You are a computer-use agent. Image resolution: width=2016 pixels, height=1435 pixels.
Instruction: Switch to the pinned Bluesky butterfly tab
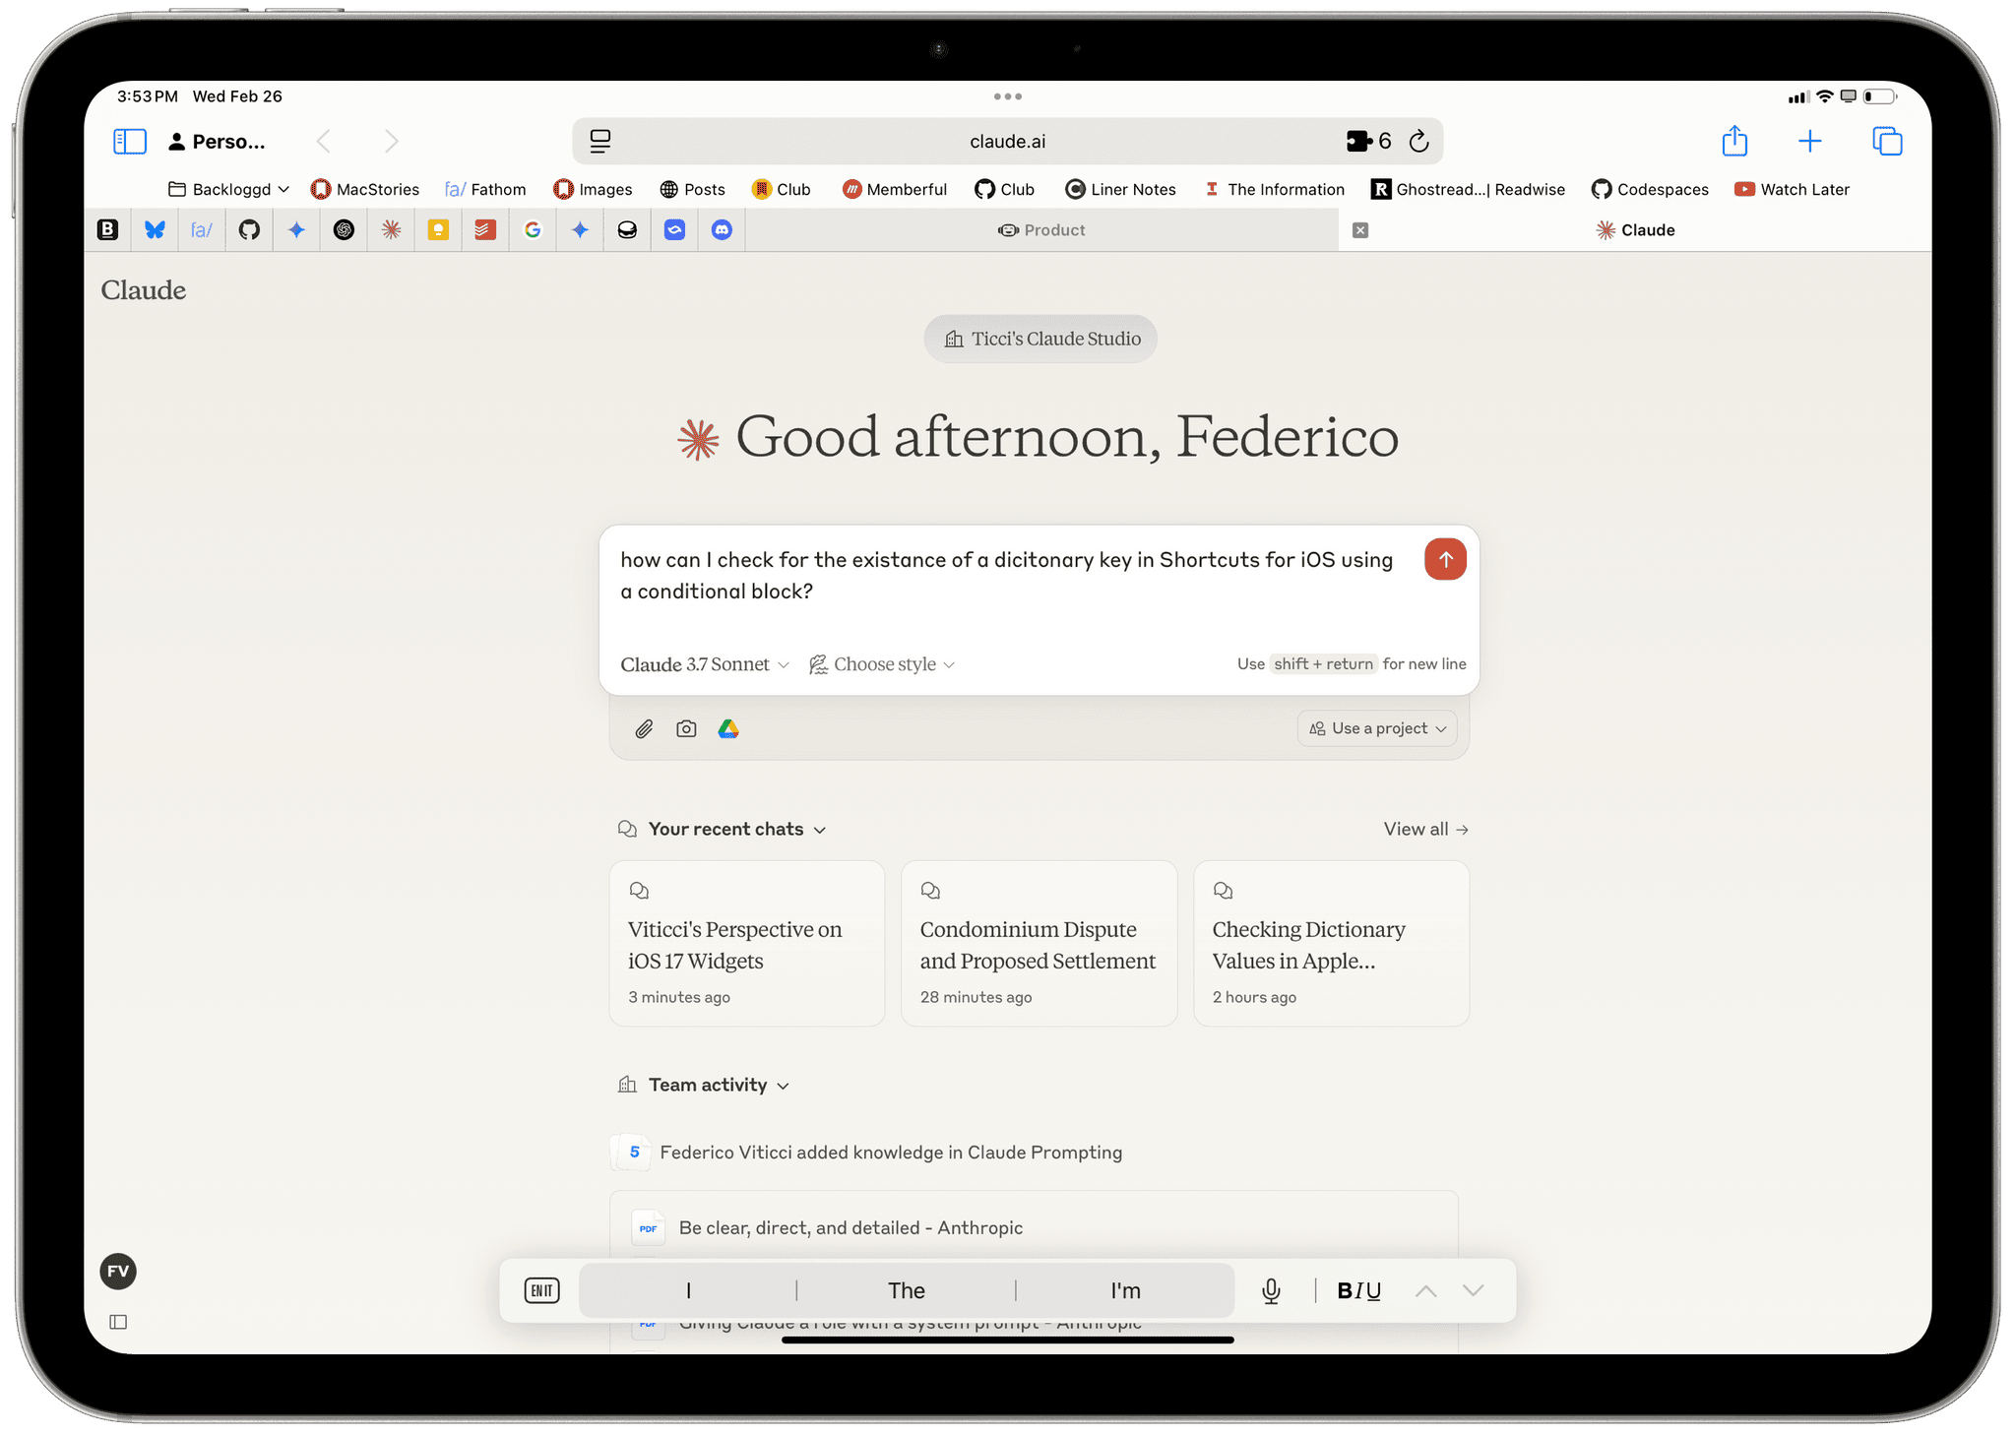(155, 230)
